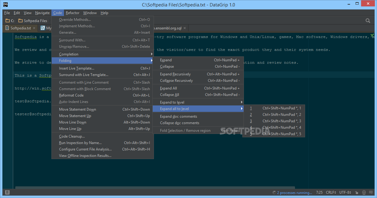This screenshot has width=377, height=198.
Task: Open the Navigate menu
Action: pyautogui.click(x=42, y=13)
